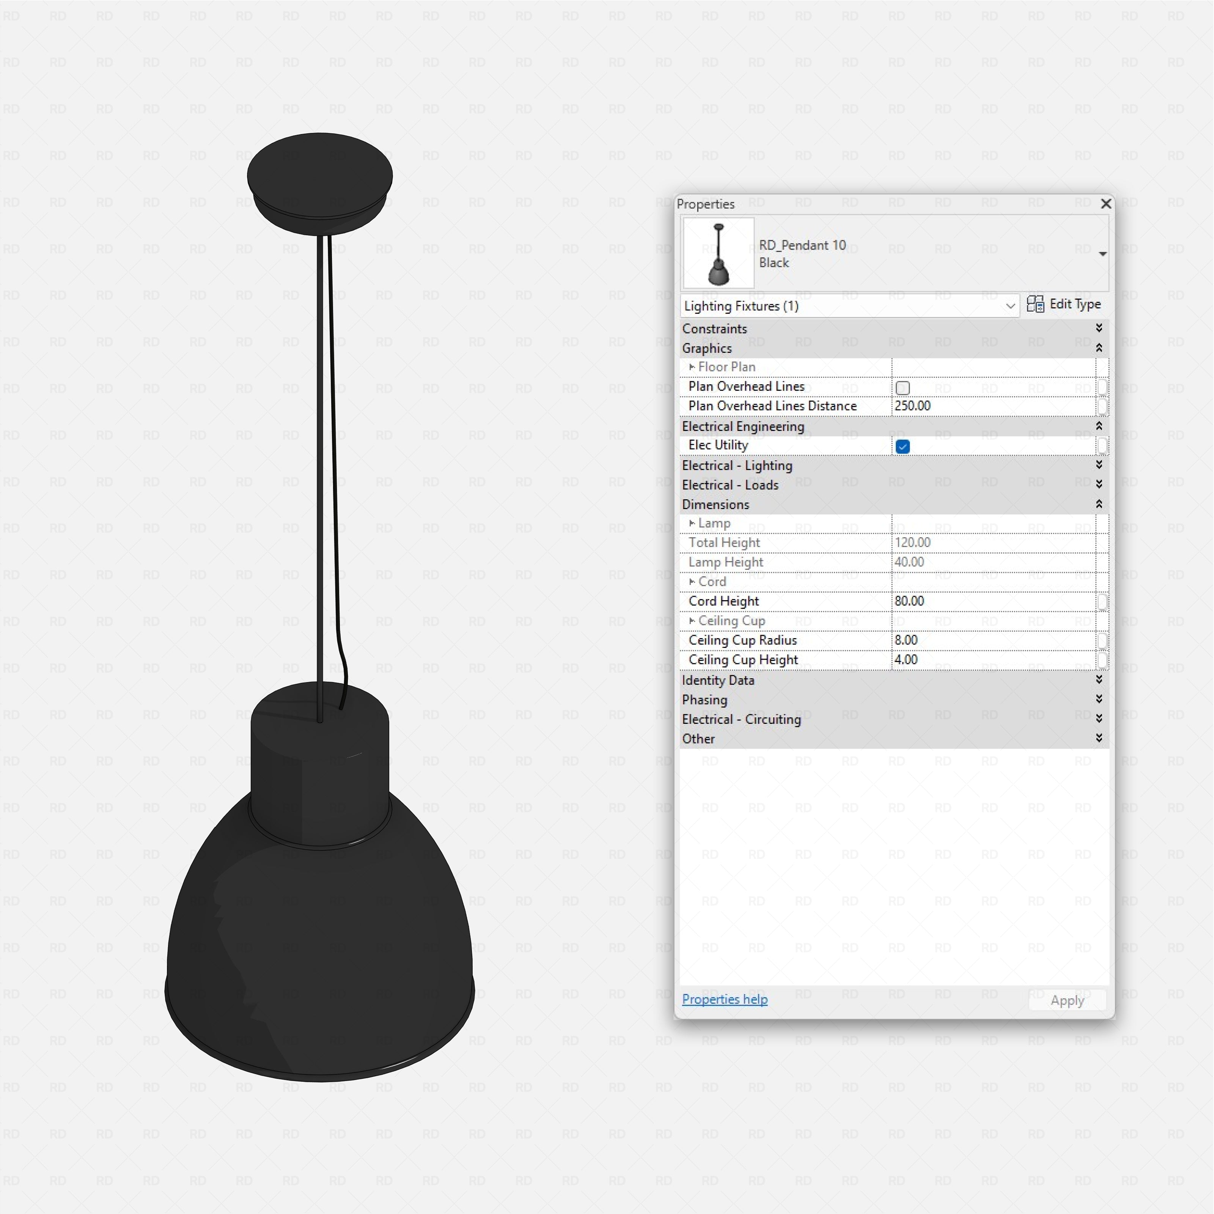Collapse the Graphics section
The image size is (1214, 1214).
(x=1099, y=348)
